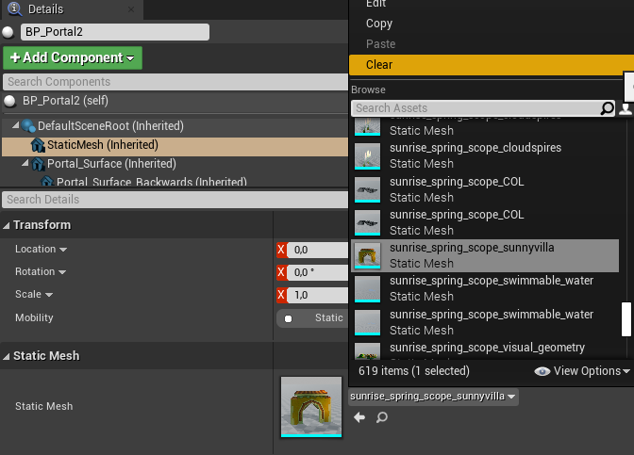The width and height of the screenshot is (634, 455).
Task: Select sunrise_spring_scope_visual_geometry mesh
Action: pos(485,349)
